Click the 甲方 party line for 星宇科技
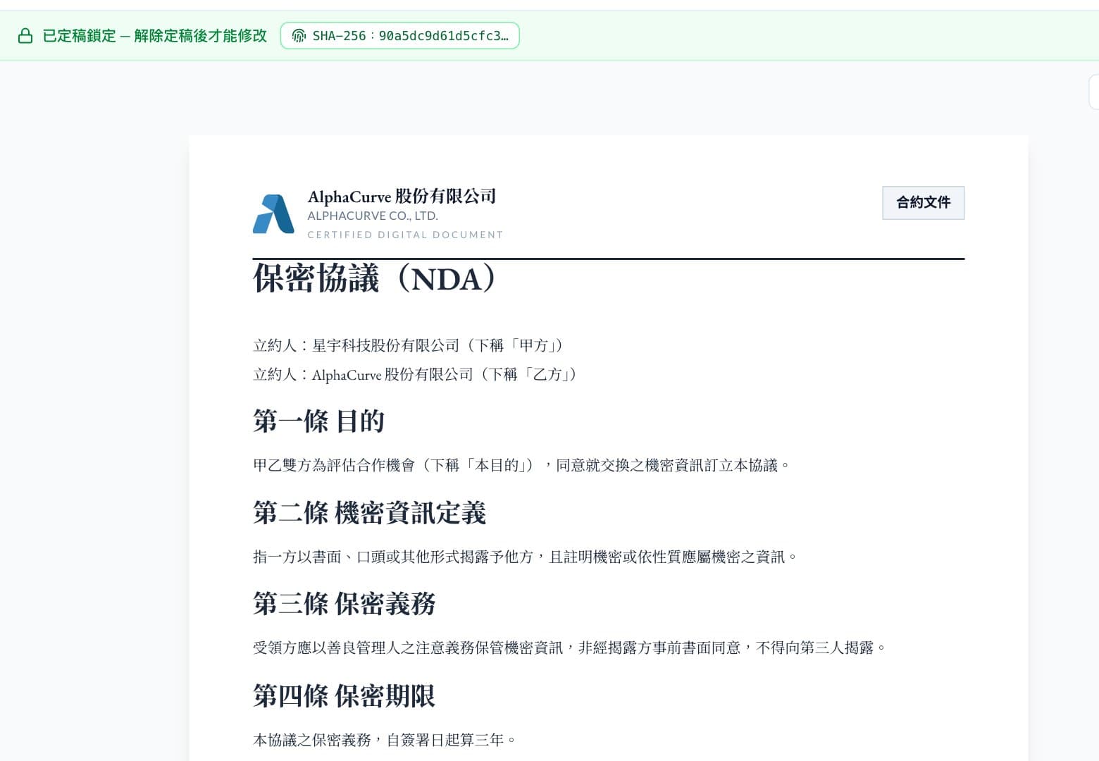 pos(408,345)
